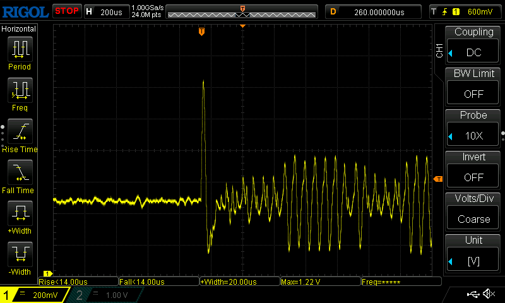Click the Fall<14.00us measurement result
505x303 pixels.
pos(159,282)
